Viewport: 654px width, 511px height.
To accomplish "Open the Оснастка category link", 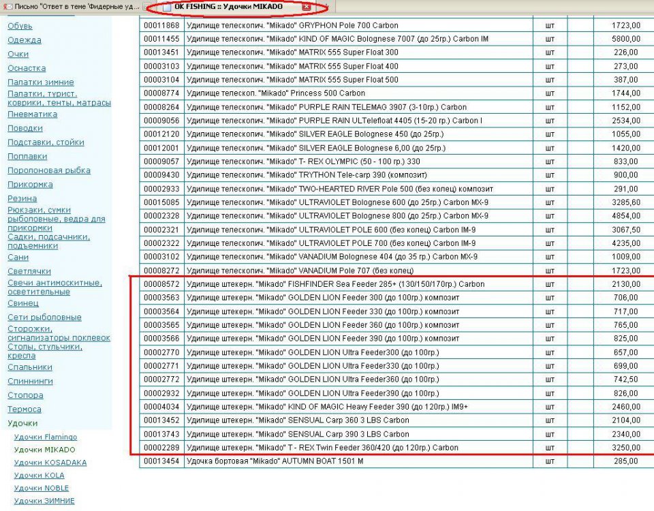I will pyautogui.click(x=27, y=68).
